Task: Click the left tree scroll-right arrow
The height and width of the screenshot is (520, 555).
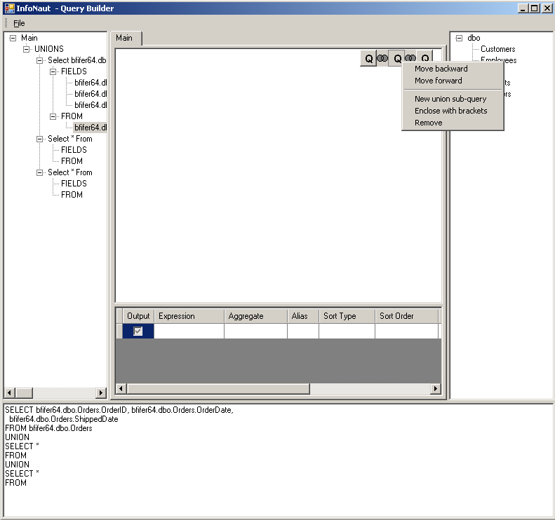Action: (101, 393)
